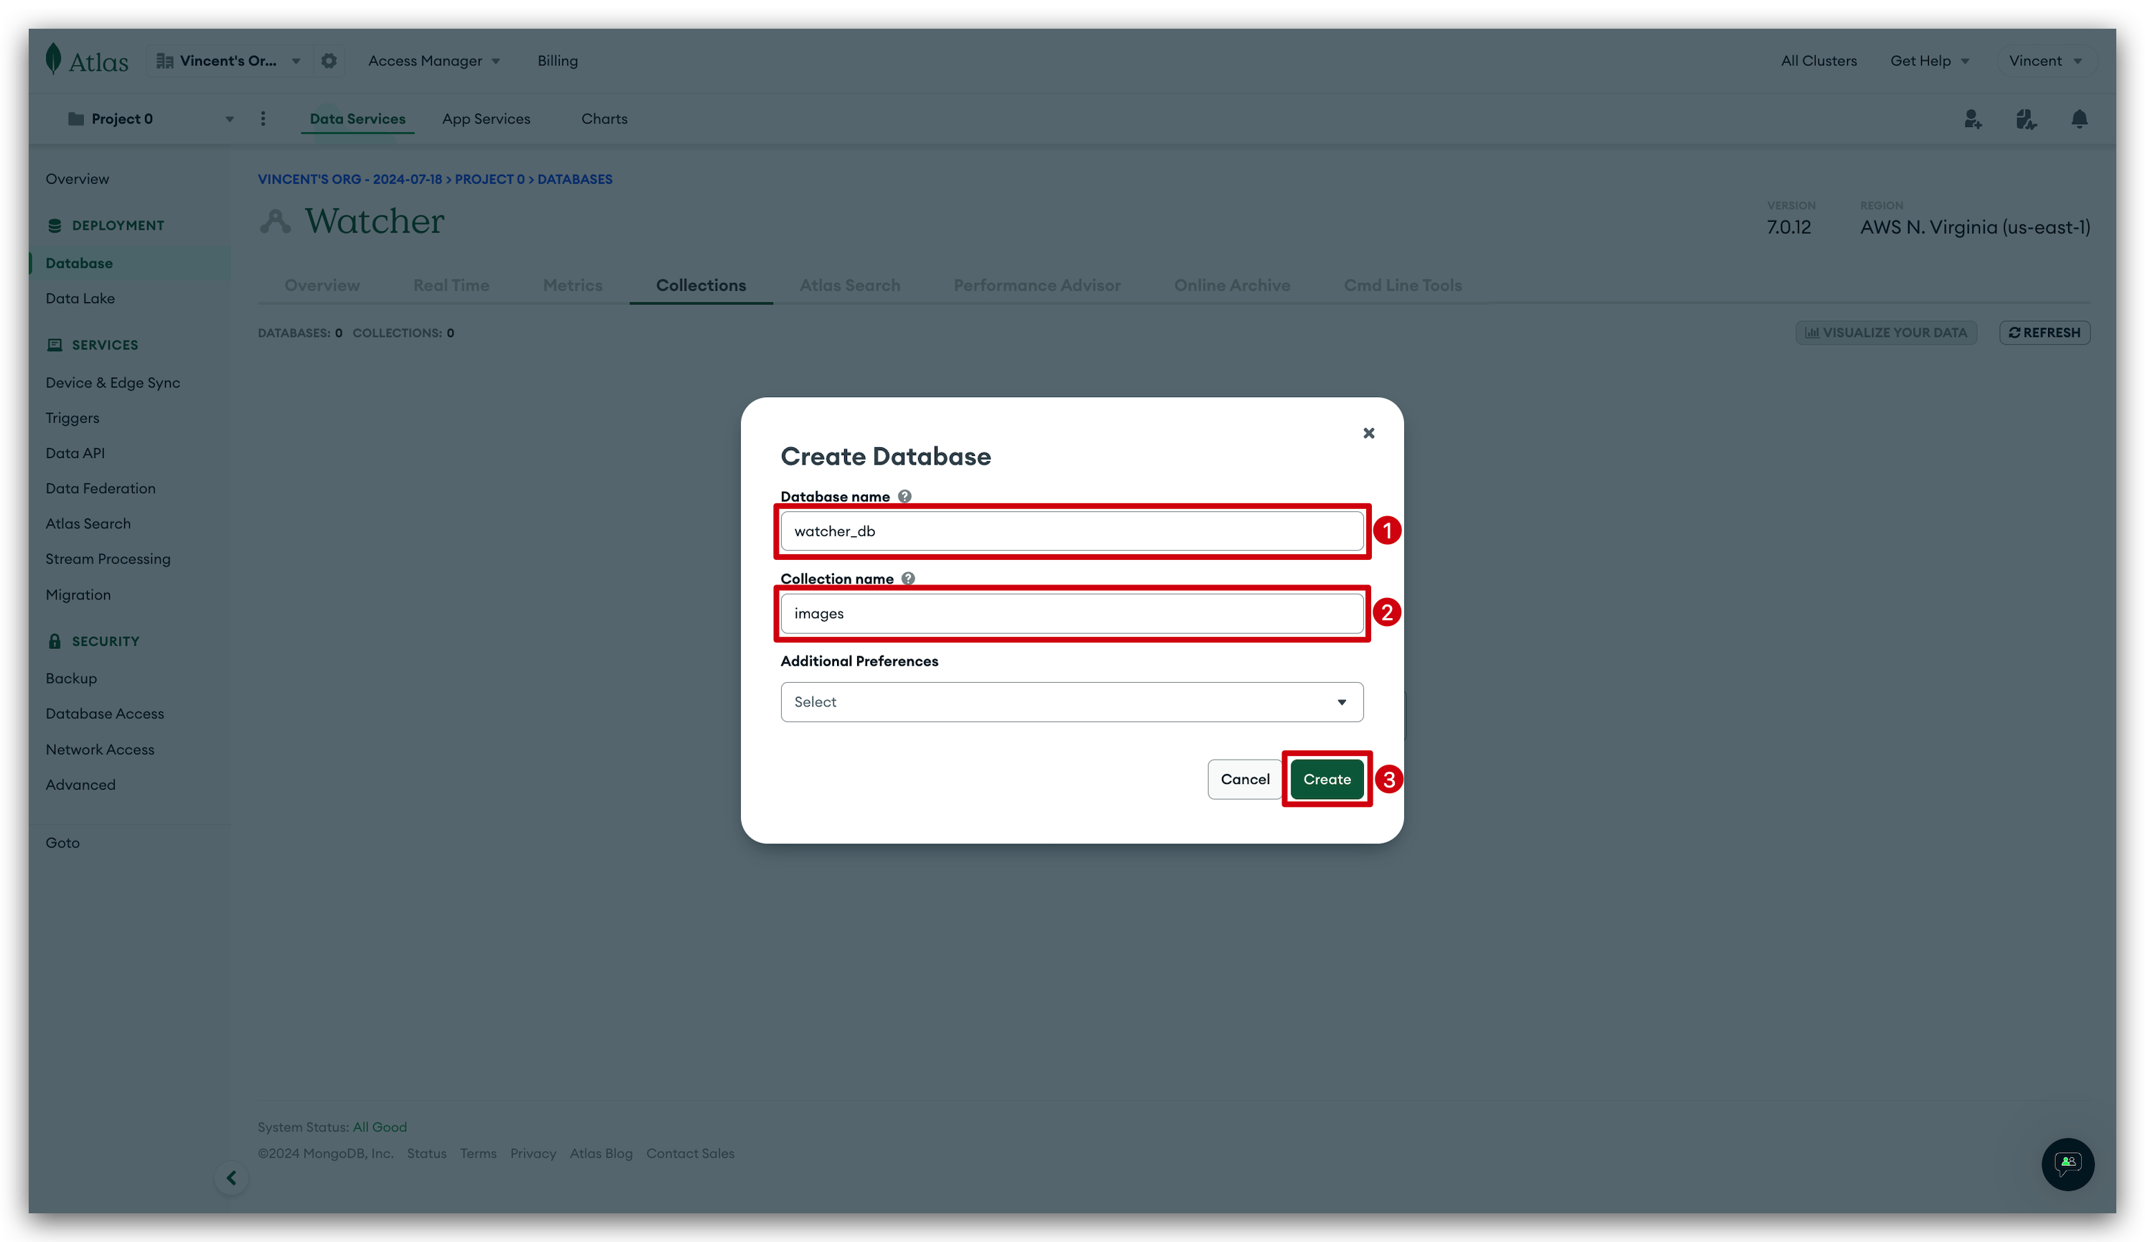Open sidebar Overview item
The width and height of the screenshot is (2145, 1242).
click(x=78, y=179)
